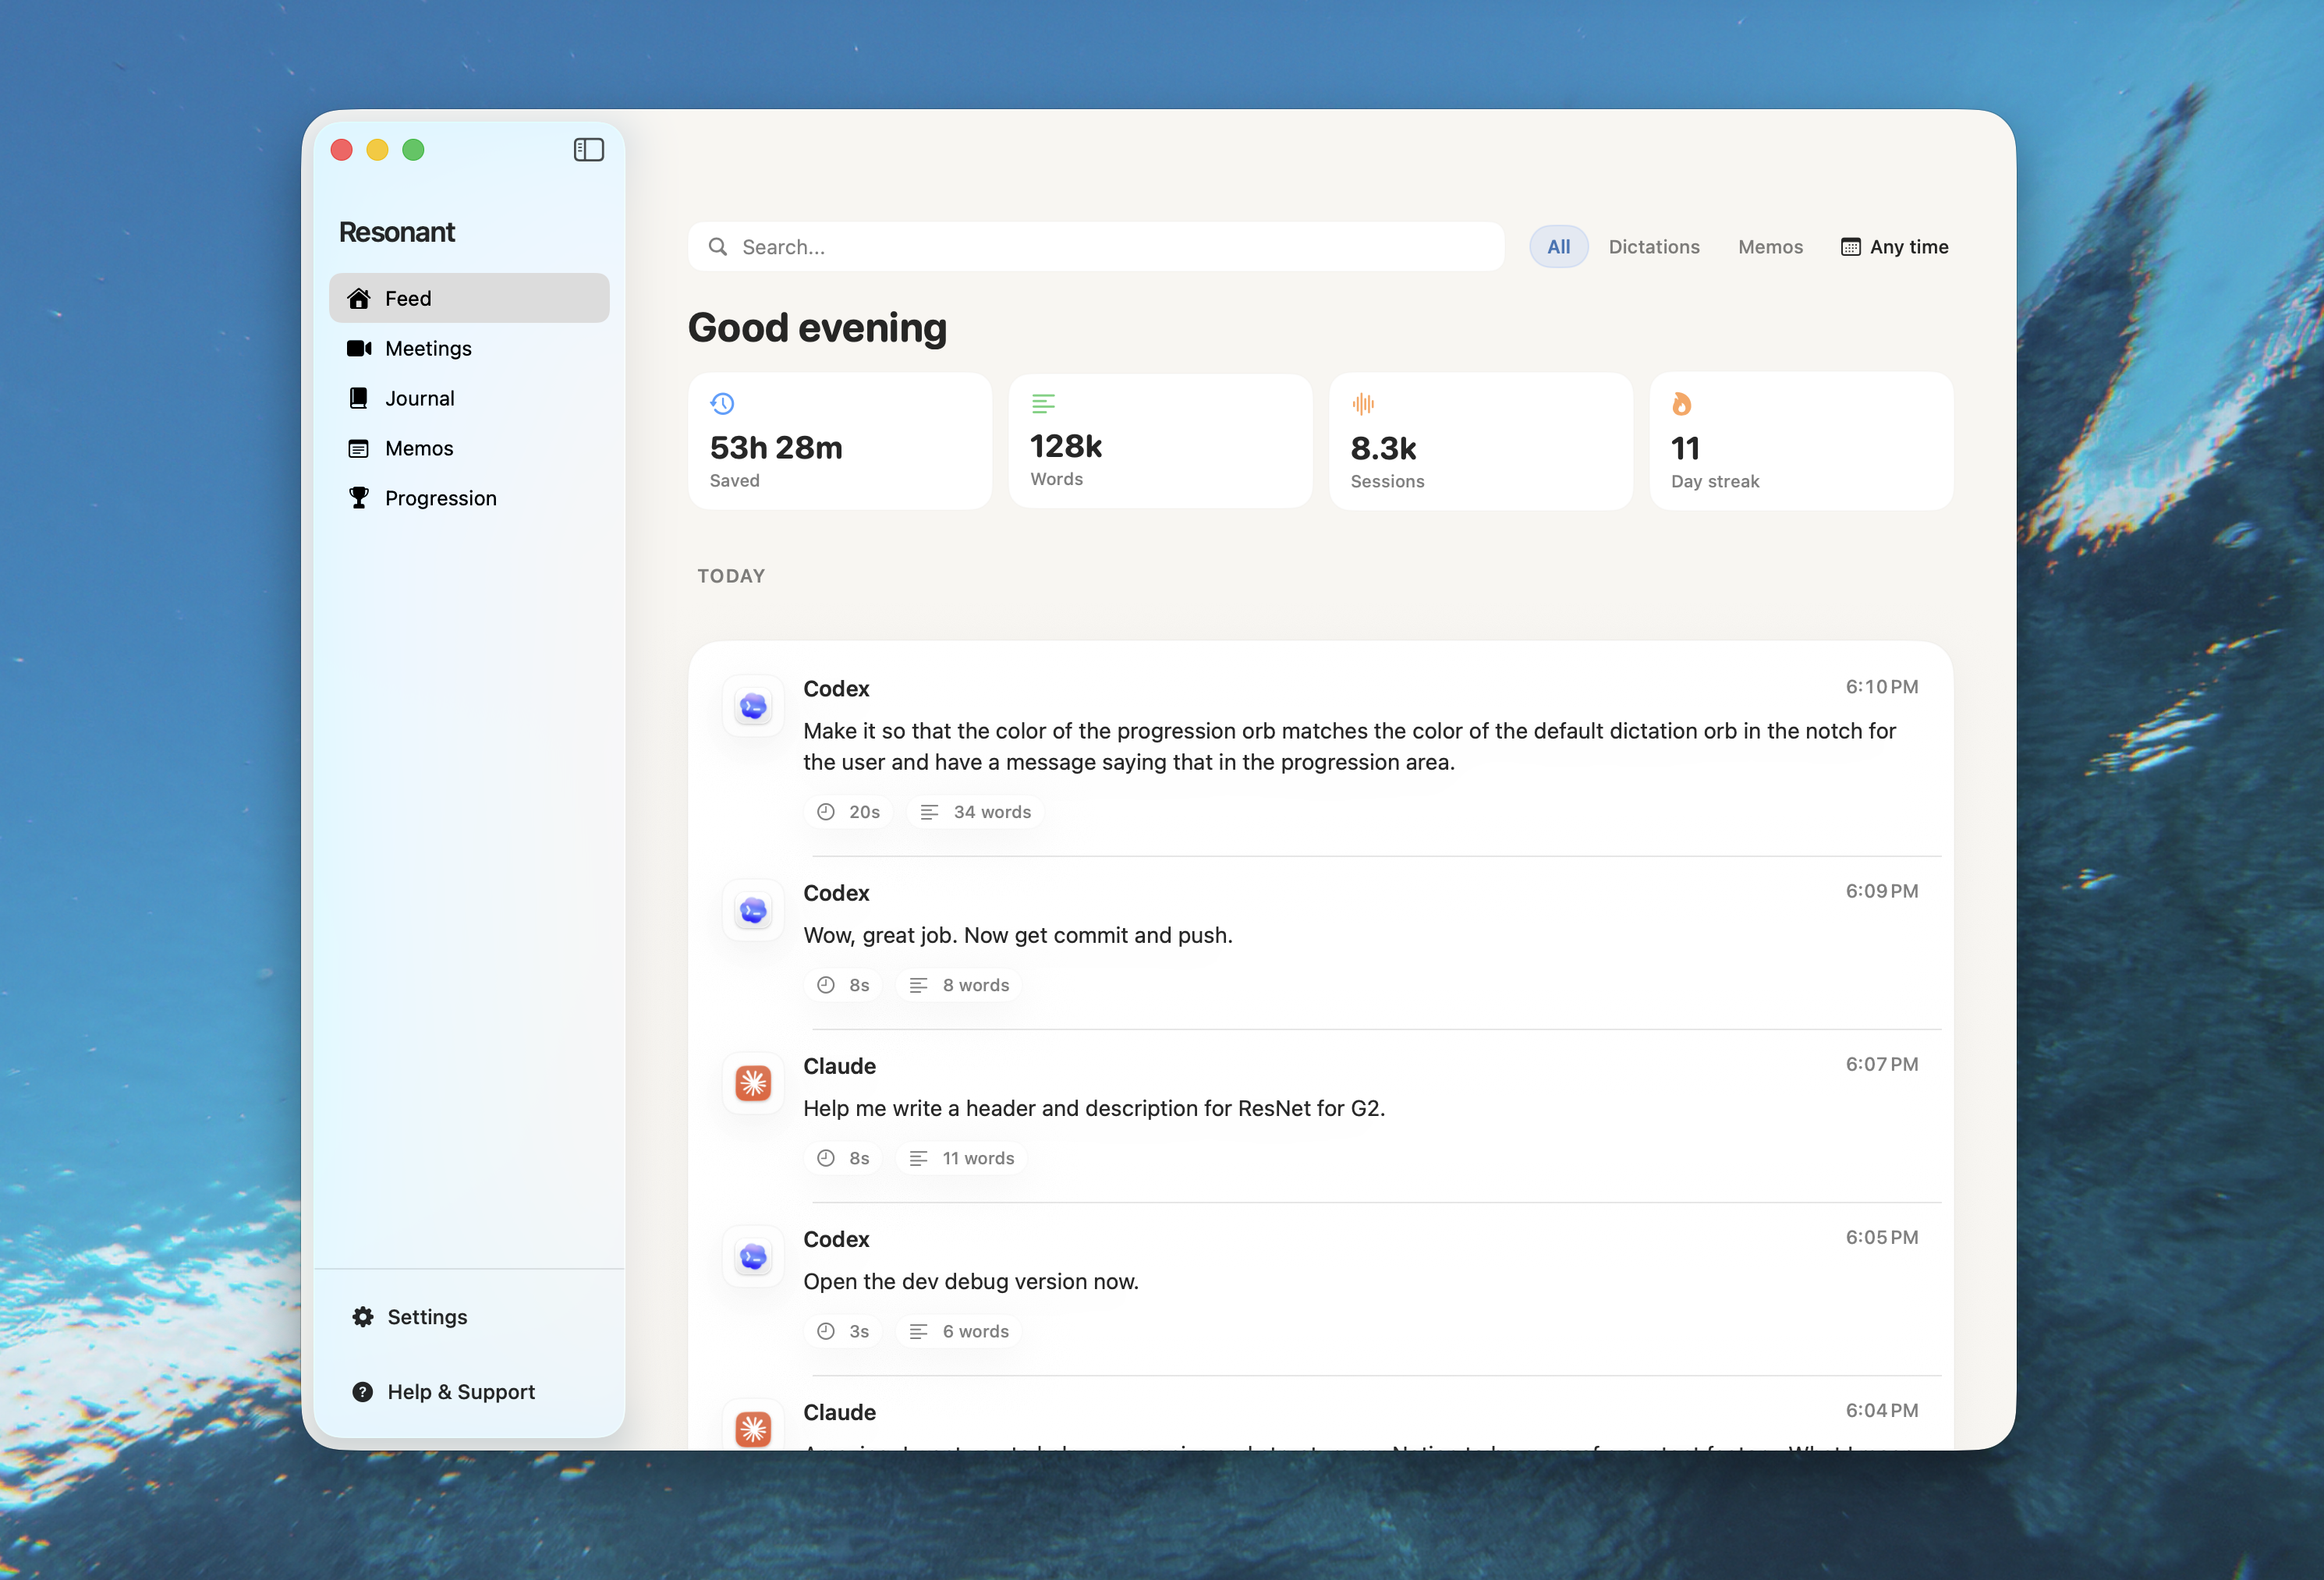
Task: Open the Any time date dropdown
Action: click(1894, 247)
